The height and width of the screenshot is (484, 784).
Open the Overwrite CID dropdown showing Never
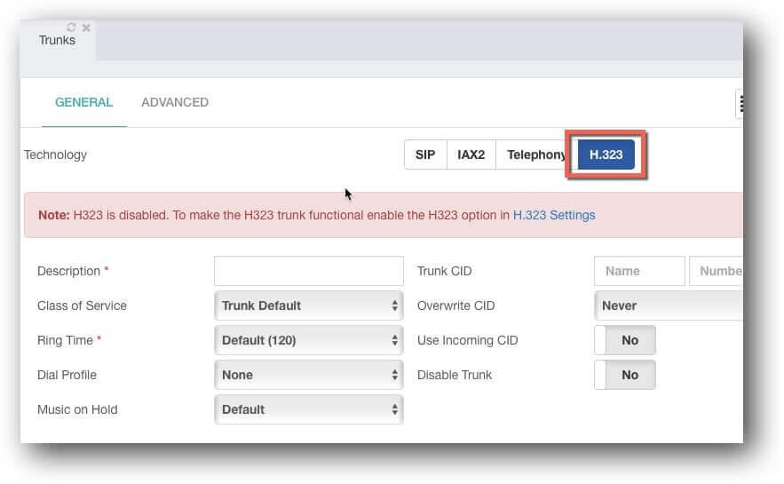click(669, 305)
